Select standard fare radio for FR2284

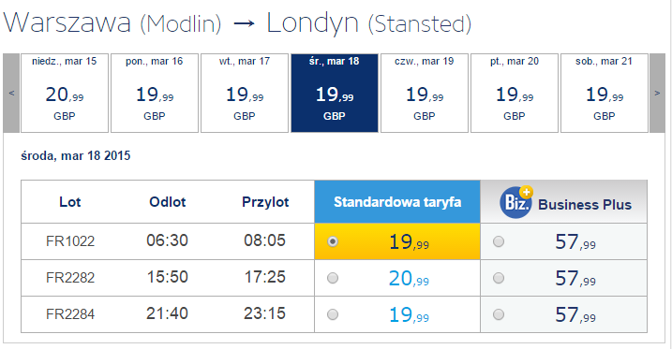point(333,314)
